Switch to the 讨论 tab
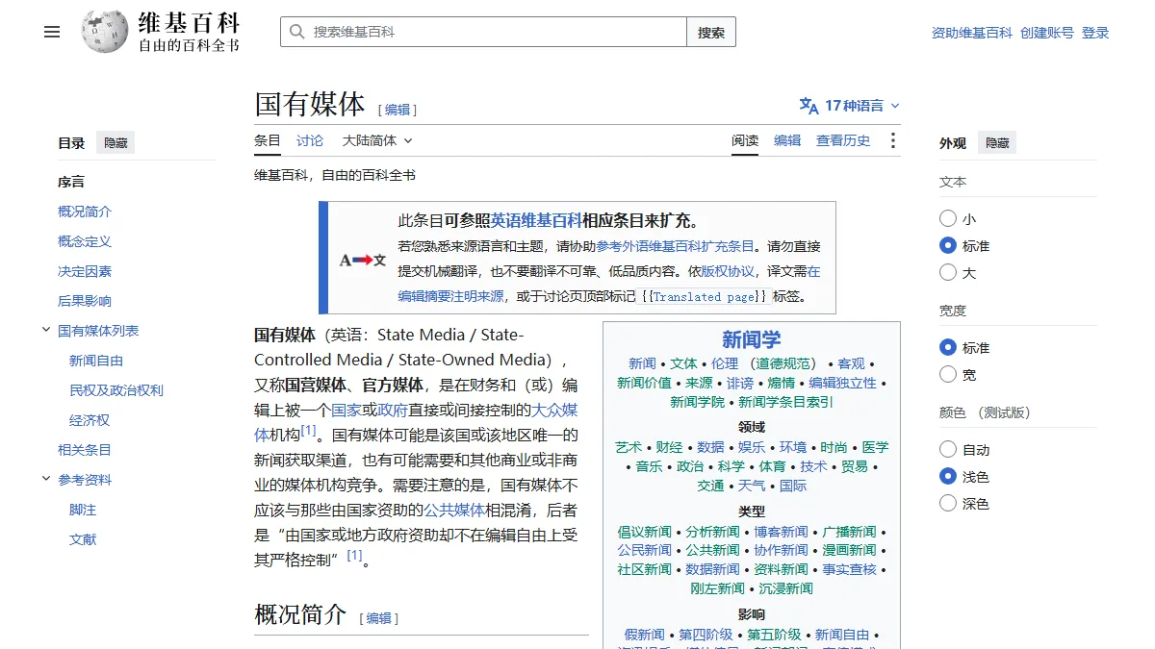1155x649 pixels. [x=310, y=140]
